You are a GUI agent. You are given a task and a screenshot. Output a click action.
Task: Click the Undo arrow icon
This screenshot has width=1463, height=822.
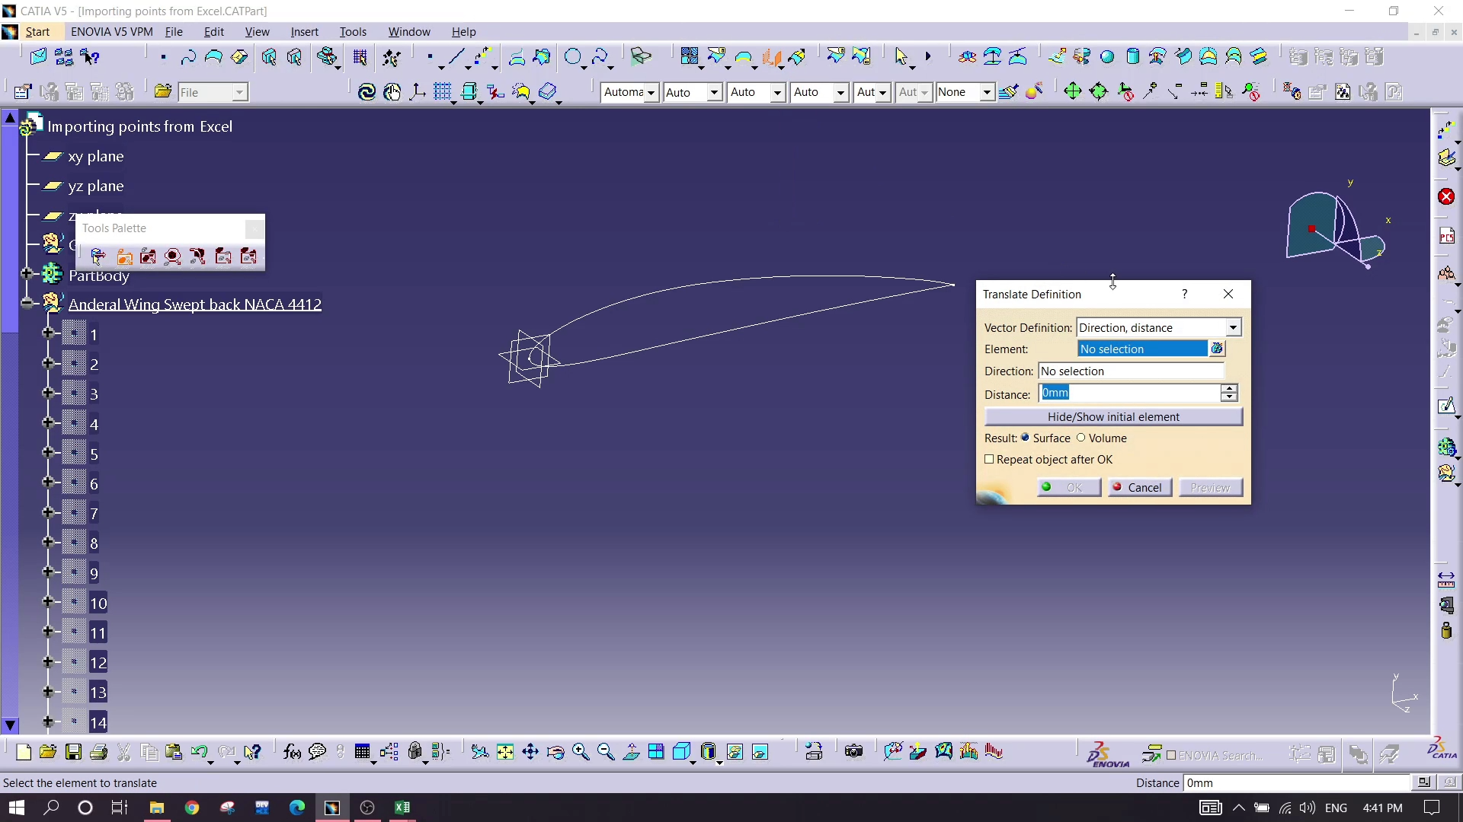pos(199,752)
